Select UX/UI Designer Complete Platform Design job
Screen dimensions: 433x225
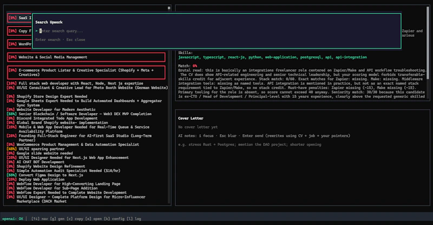tap(76, 200)
